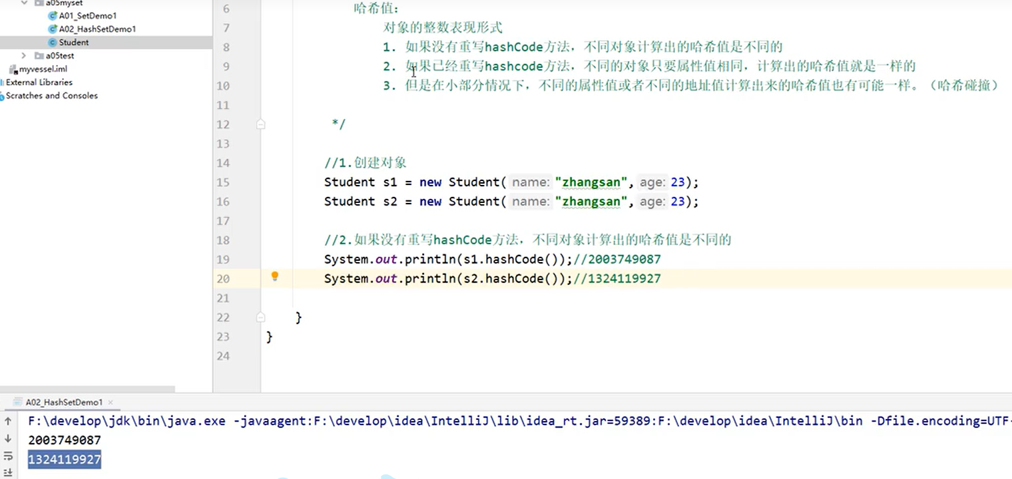This screenshot has width=1012, height=479.
Task: Click the Up the Stack Trace arrow
Action: coord(8,421)
